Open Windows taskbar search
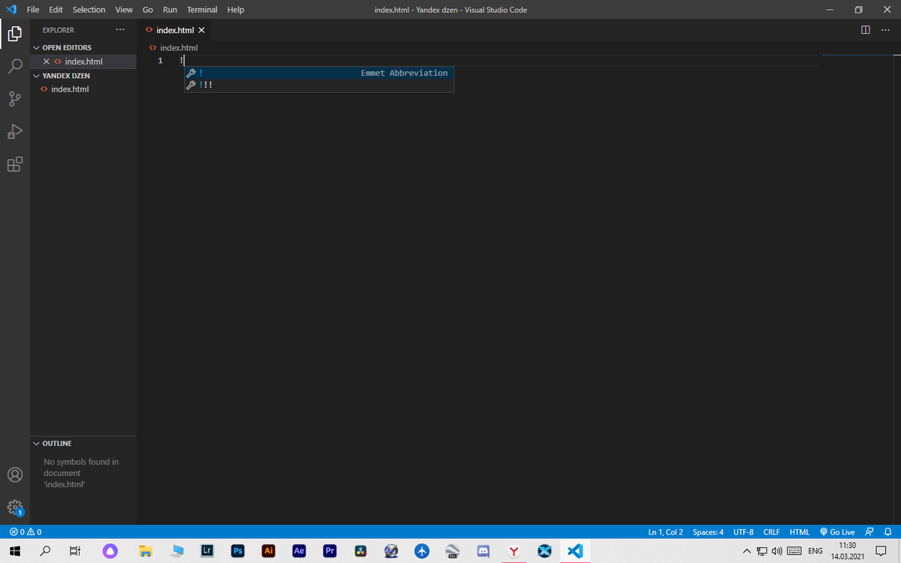The height and width of the screenshot is (563, 901). tap(45, 551)
